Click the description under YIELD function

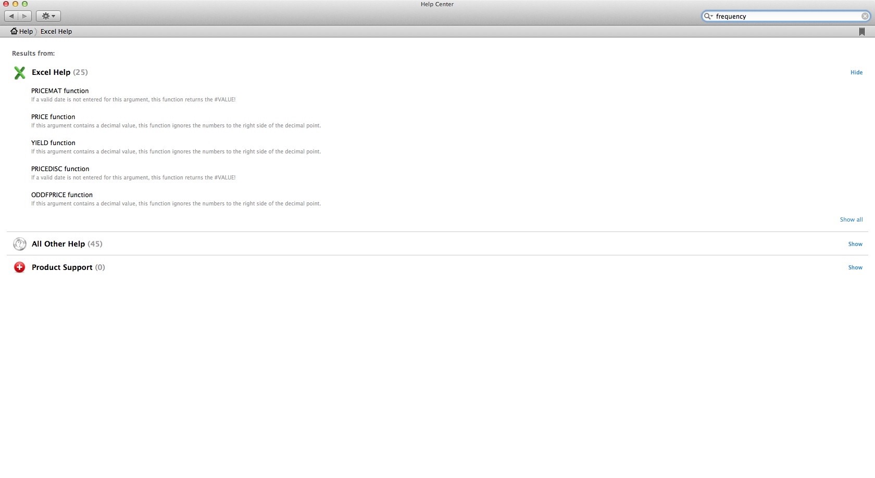pyautogui.click(x=176, y=151)
